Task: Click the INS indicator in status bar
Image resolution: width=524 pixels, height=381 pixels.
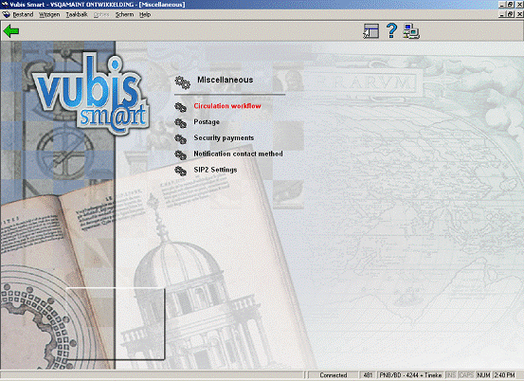Action: [451, 375]
